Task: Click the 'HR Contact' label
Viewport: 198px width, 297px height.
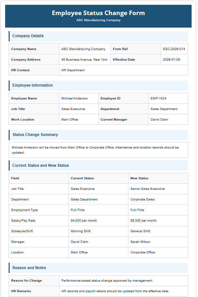Action: [x=20, y=70]
